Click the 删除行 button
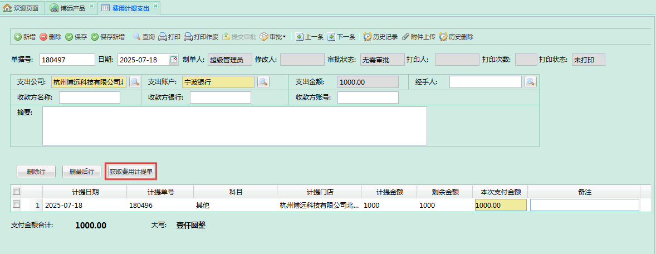The width and height of the screenshot is (656, 254). point(36,171)
